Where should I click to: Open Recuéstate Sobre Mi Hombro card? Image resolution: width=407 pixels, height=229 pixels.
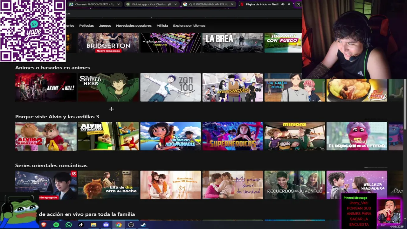click(170, 185)
